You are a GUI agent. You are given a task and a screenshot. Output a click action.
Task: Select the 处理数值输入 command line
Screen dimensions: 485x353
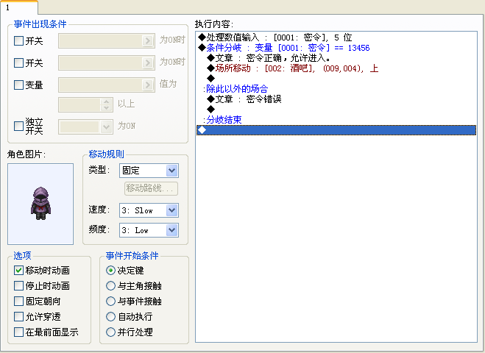click(x=336, y=38)
